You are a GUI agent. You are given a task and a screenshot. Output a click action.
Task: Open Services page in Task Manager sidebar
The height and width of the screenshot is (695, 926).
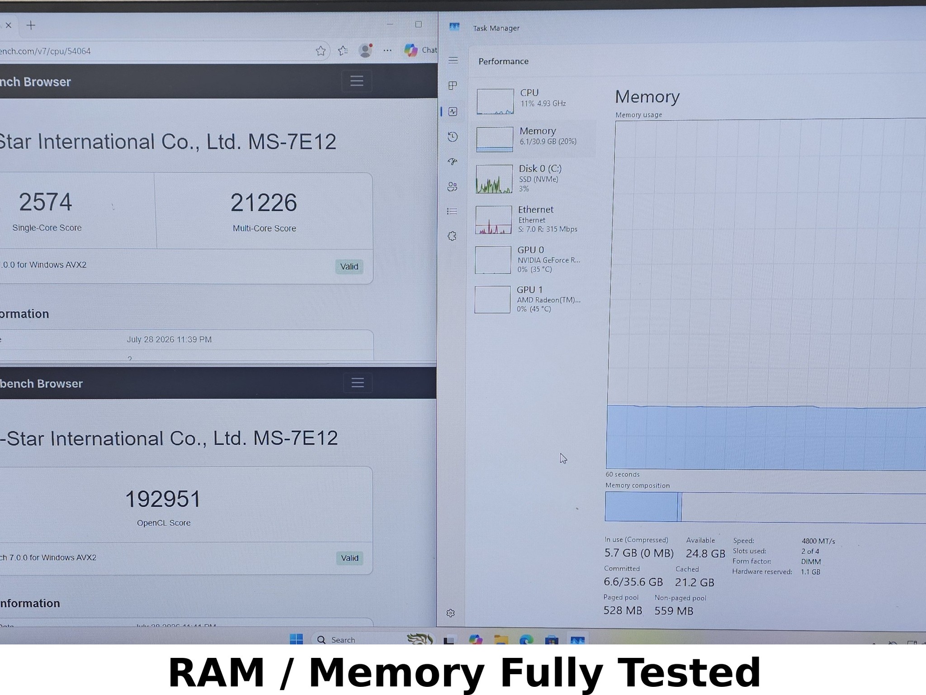[x=452, y=236]
